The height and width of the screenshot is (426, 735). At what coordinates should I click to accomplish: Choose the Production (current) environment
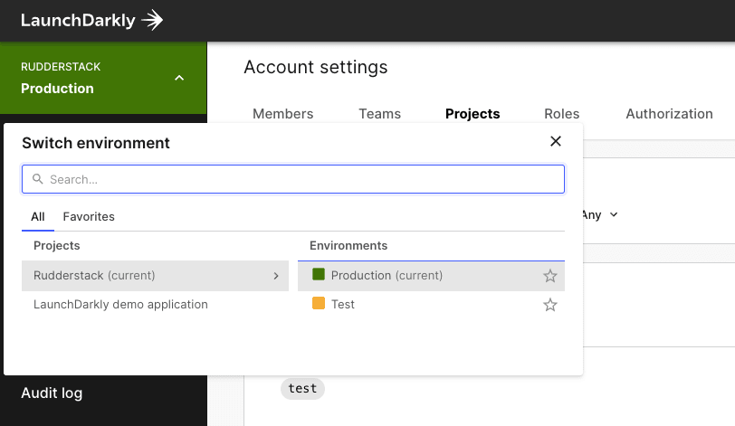point(431,276)
